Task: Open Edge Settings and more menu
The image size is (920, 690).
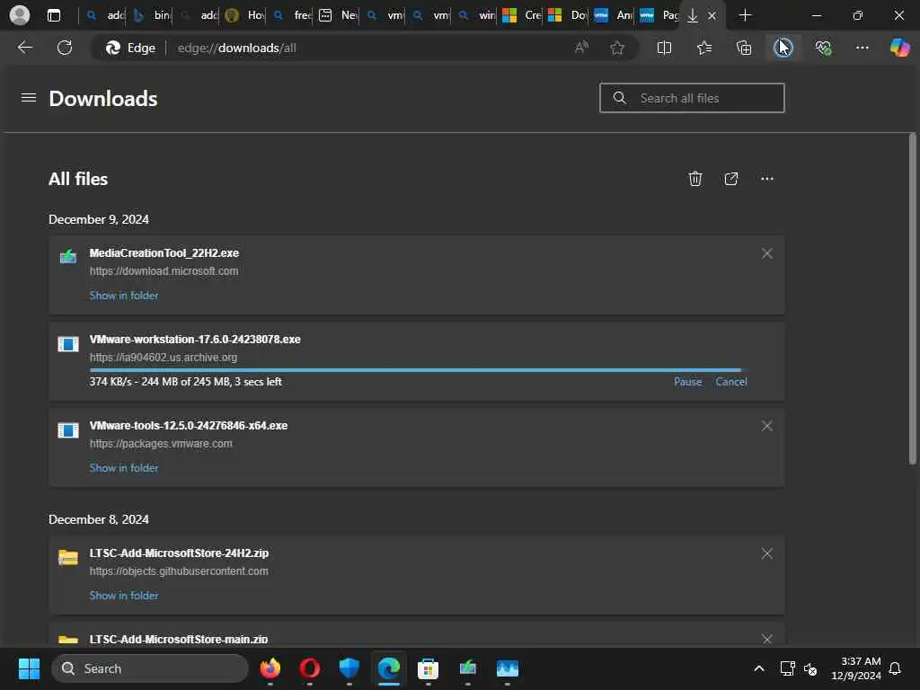Action: point(862,48)
